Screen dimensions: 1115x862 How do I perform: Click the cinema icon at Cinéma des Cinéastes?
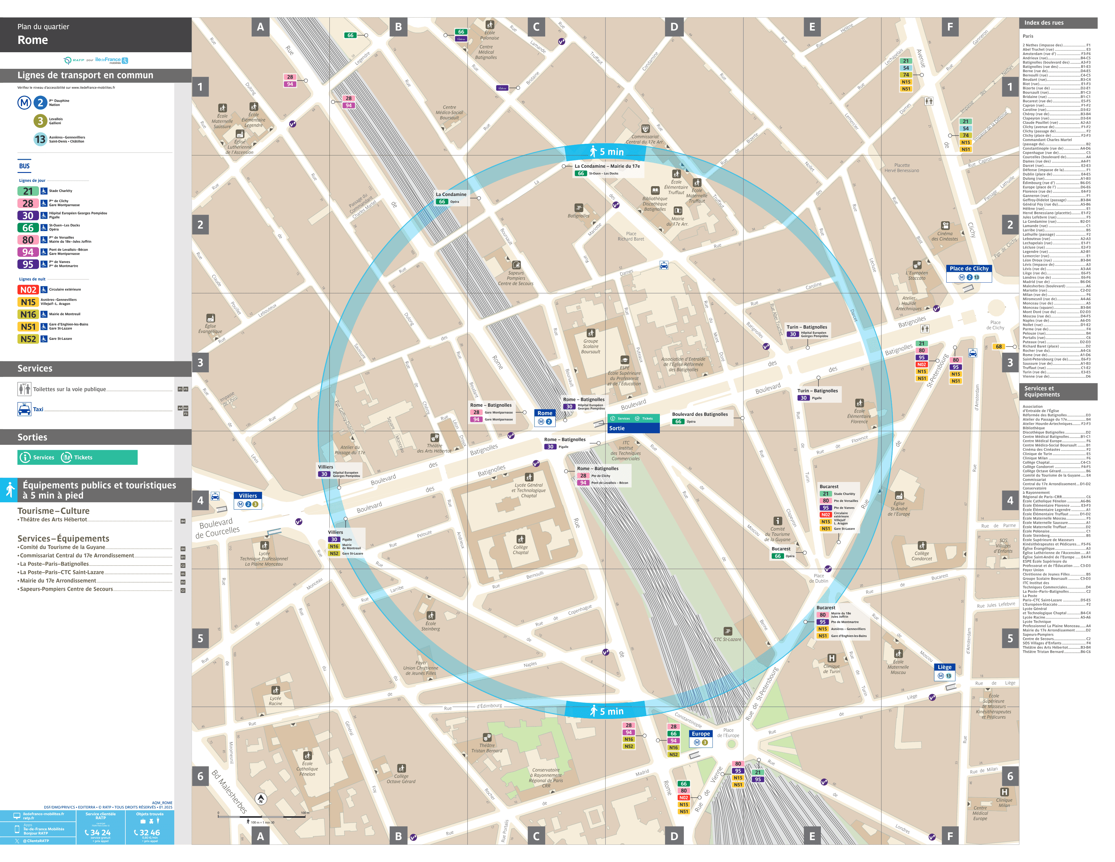click(945, 226)
